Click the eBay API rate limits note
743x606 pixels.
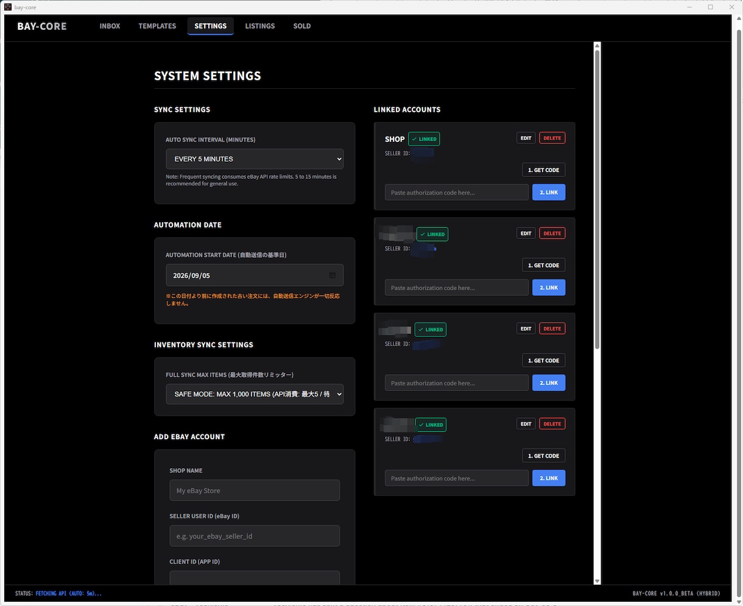pyautogui.click(x=251, y=180)
